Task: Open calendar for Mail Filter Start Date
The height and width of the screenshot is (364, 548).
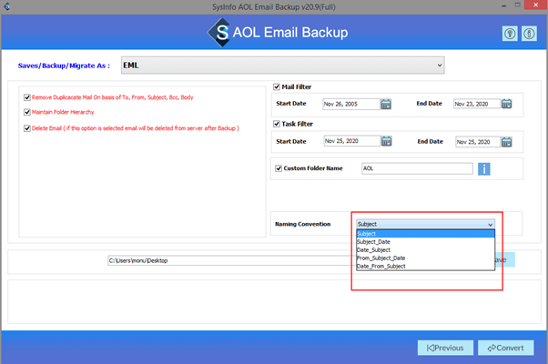Action: tap(386, 104)
